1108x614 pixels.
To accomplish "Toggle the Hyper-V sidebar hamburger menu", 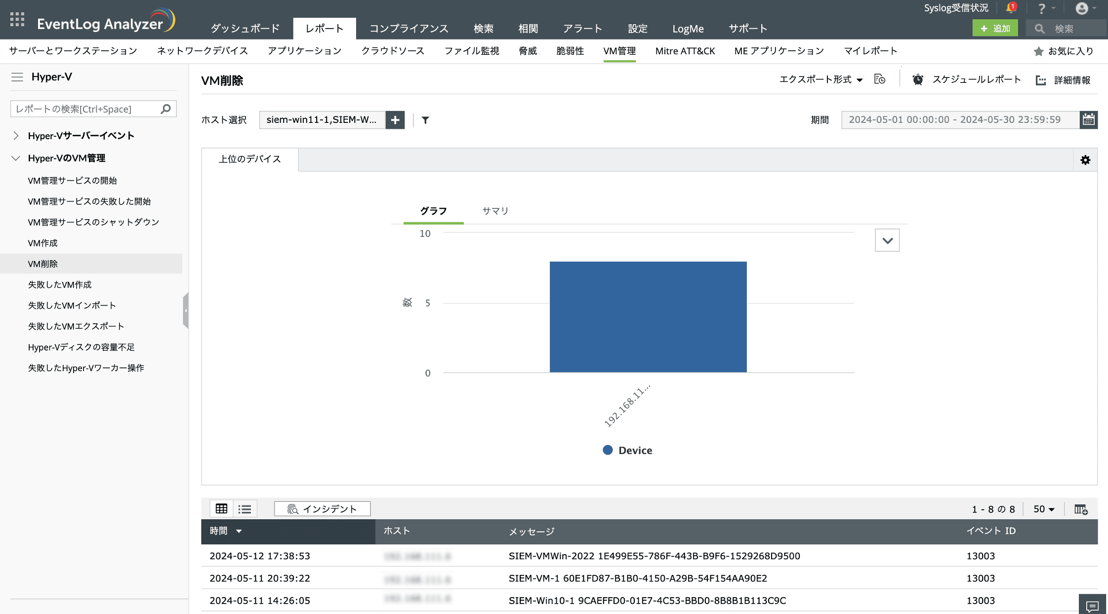I will [17, 77].
